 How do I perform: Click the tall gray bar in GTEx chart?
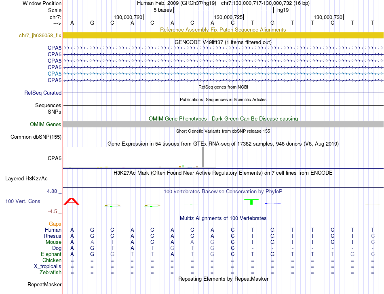point(203,157)
